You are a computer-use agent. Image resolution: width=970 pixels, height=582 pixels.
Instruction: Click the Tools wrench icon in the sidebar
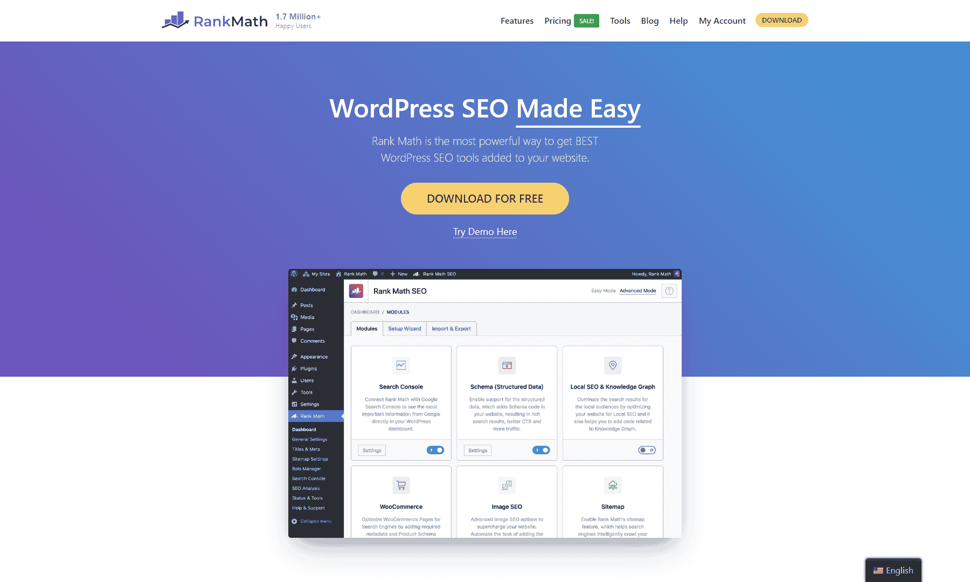tap(294, 392)
